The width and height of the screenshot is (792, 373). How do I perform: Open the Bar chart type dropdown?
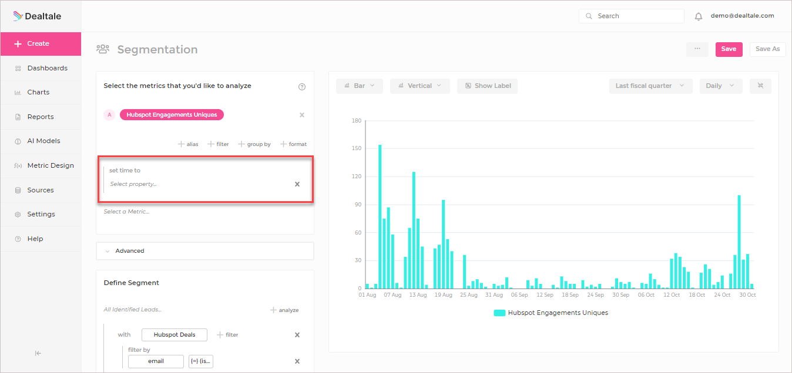(x=360, y=86)
